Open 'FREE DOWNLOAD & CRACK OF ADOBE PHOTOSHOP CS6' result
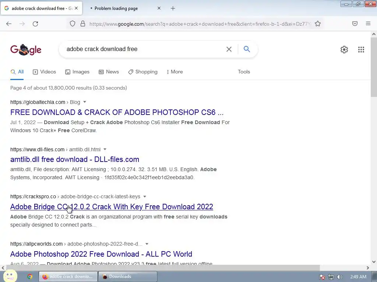Image resolution: width=377 pixels, height=282 pixels. pyautogui.click(x=117, y=112)
